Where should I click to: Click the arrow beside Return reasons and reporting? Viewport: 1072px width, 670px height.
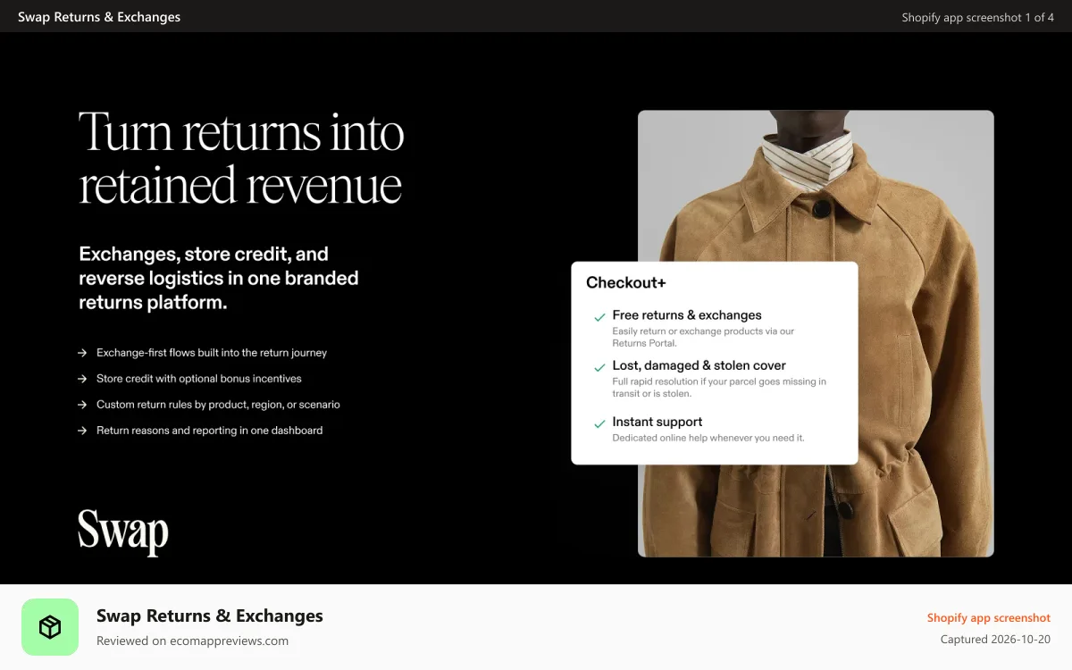(82, 431)
